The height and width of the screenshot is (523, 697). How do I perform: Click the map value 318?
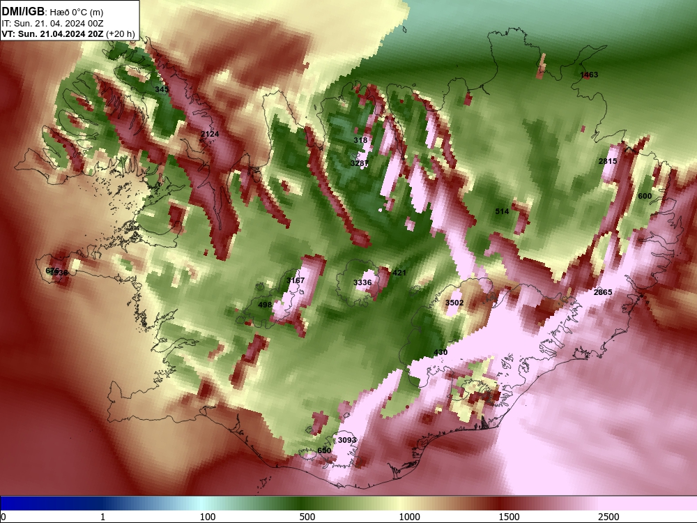click(360, 140)
